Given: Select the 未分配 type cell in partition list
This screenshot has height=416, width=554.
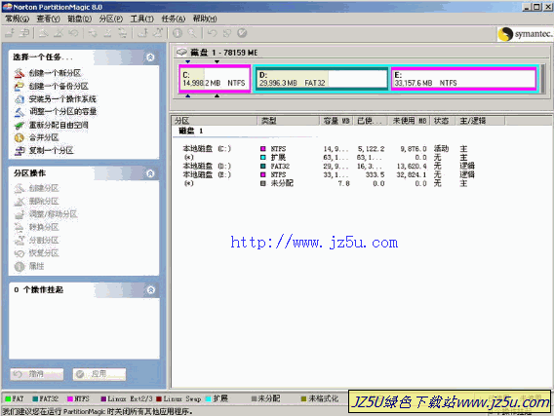Looking at the screenshot, I should (x=282, y=183).
